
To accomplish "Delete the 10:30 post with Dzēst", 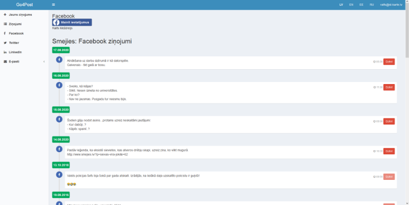I will click(x=389, y=151).
